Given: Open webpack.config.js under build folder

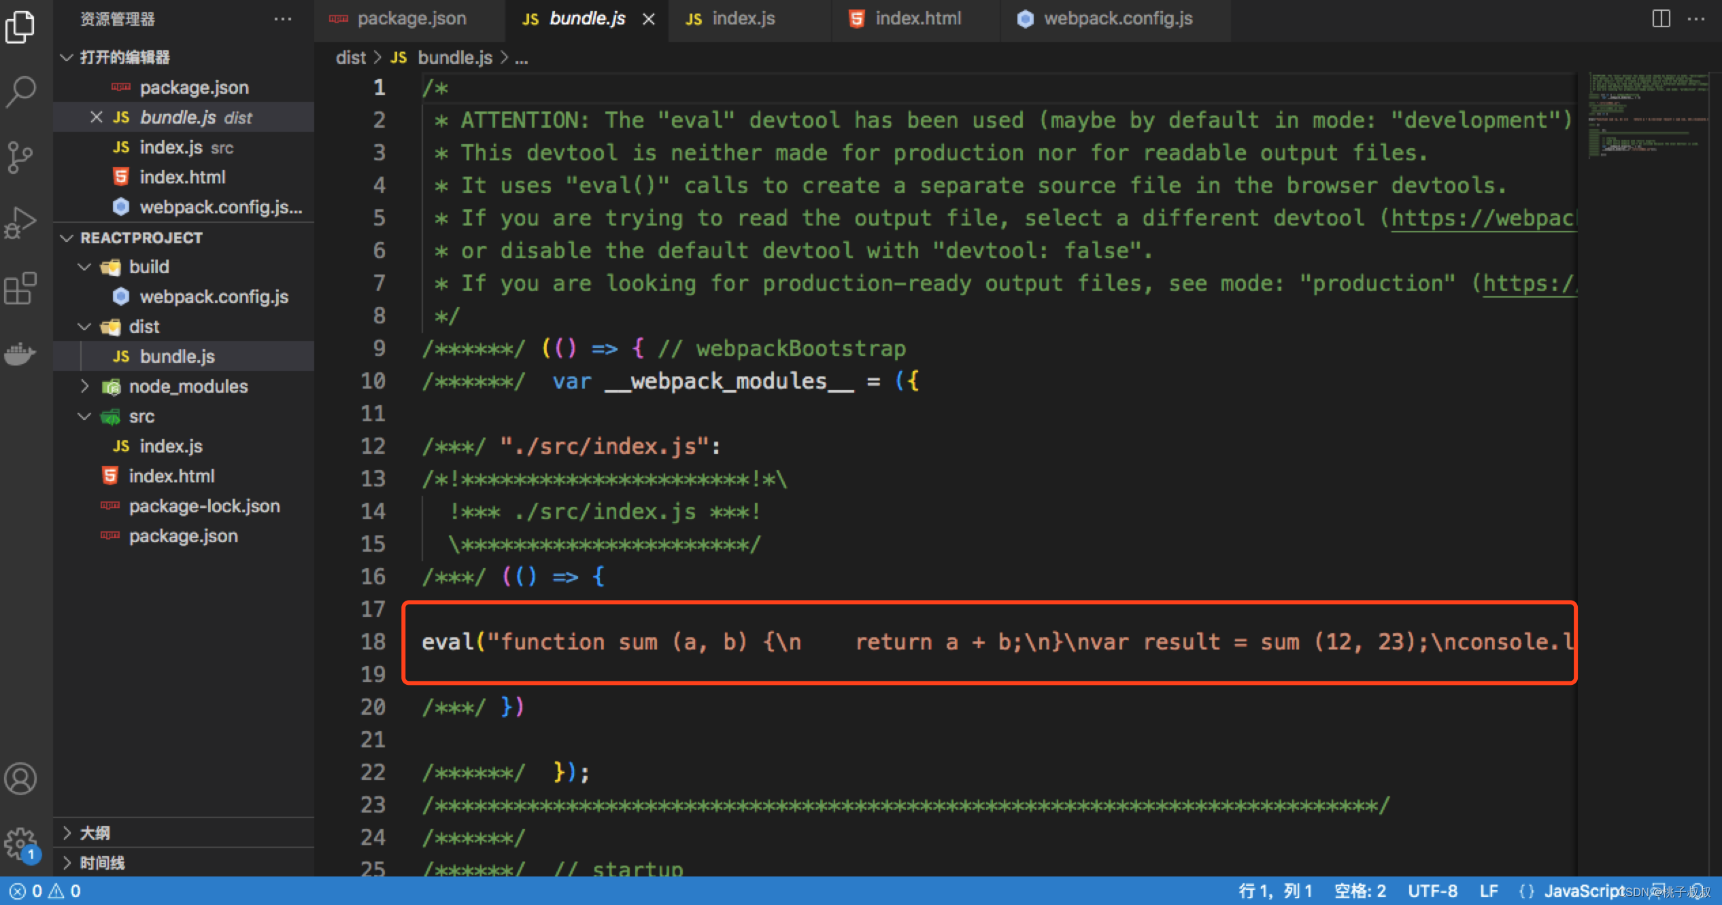Looking at the screenshot, I should point(184,297).
